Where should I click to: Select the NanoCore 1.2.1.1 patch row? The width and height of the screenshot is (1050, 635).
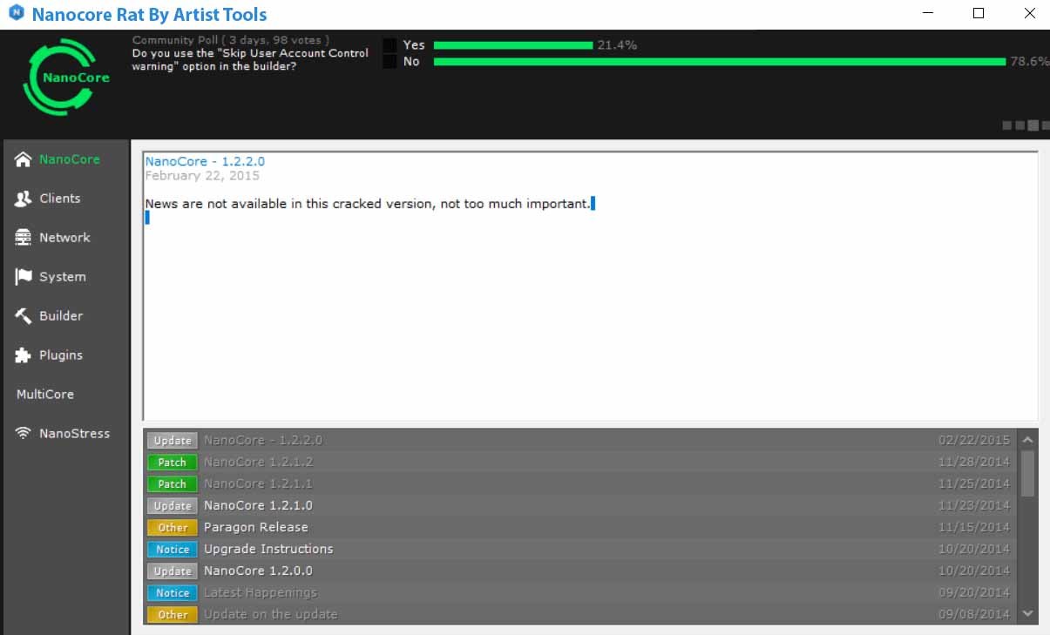(x=579, y=484)
